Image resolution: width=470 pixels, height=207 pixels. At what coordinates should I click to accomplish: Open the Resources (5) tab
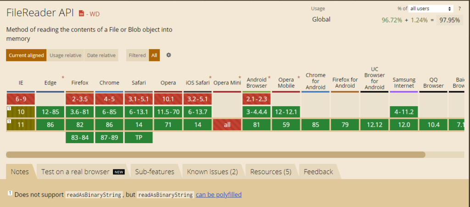[270, 172]
